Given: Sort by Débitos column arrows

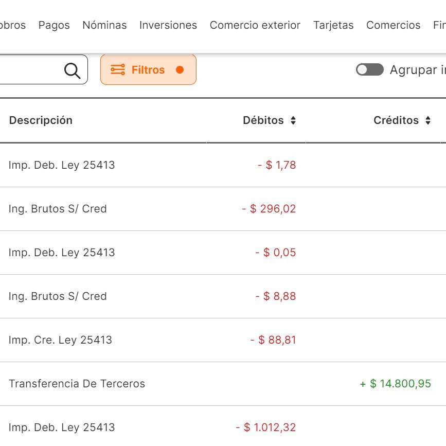Looking at the screenshot, I should point(293,120).
